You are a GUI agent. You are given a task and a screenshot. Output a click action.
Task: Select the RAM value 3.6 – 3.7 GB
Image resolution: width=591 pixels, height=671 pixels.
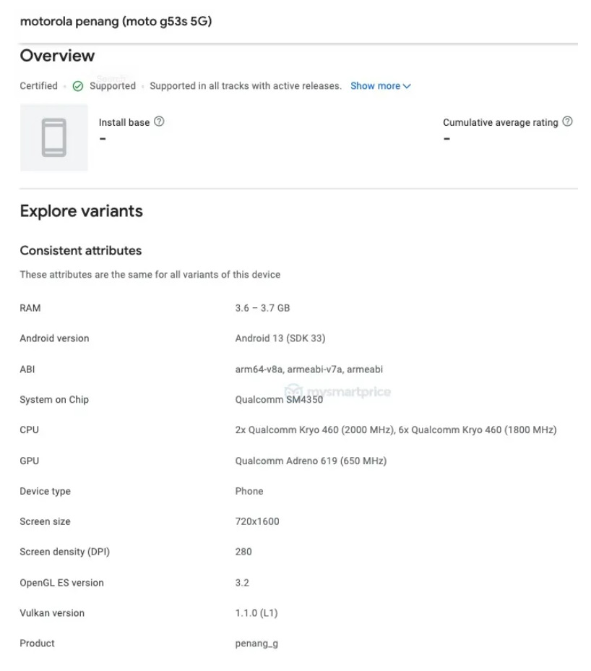click(262, 308)
